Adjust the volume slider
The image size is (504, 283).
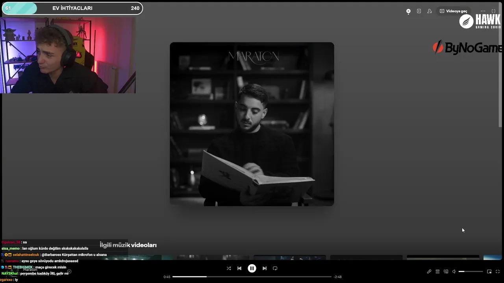(471, 272)
